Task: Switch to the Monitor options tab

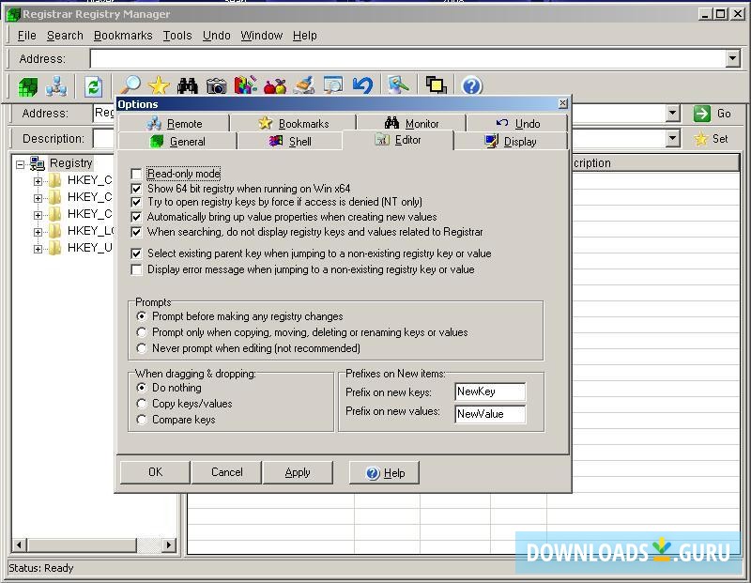Action: coord(411,124)
